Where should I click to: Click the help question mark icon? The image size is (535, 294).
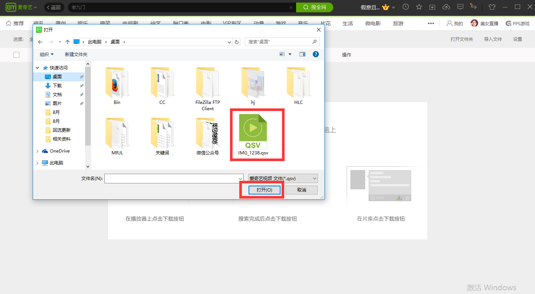tap(316, 54)
